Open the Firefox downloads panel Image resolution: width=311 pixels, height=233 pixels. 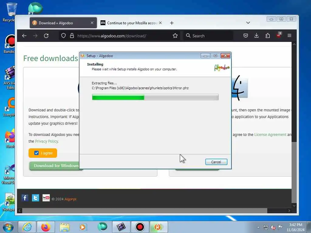256,36
